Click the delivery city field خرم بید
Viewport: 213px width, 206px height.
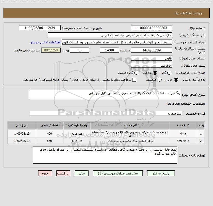pos(152,65)
